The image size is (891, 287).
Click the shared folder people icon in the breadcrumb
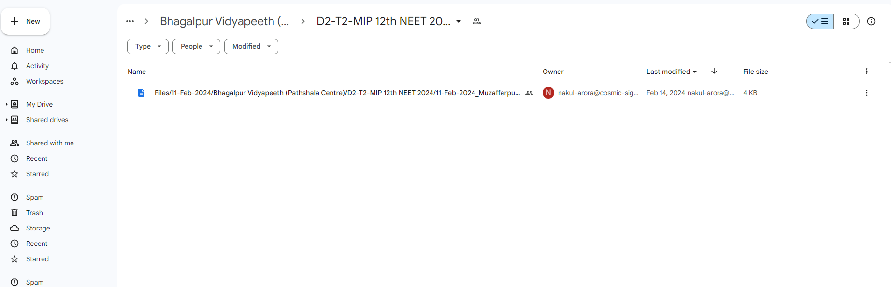(477, 21)
